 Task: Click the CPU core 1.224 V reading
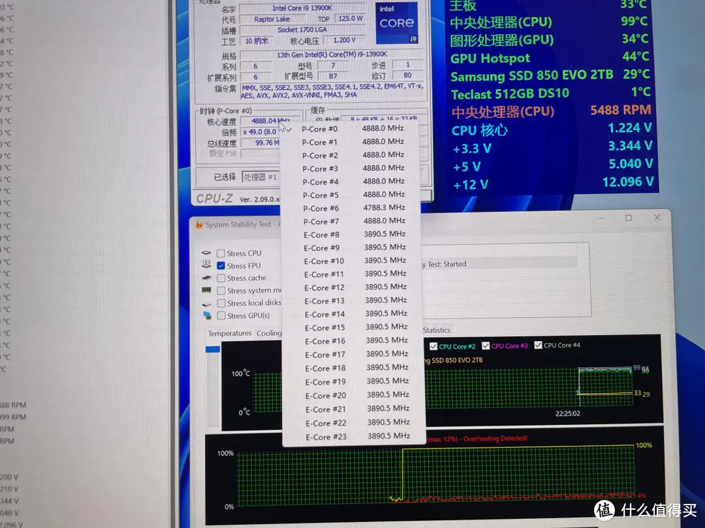tap(629, 128)
